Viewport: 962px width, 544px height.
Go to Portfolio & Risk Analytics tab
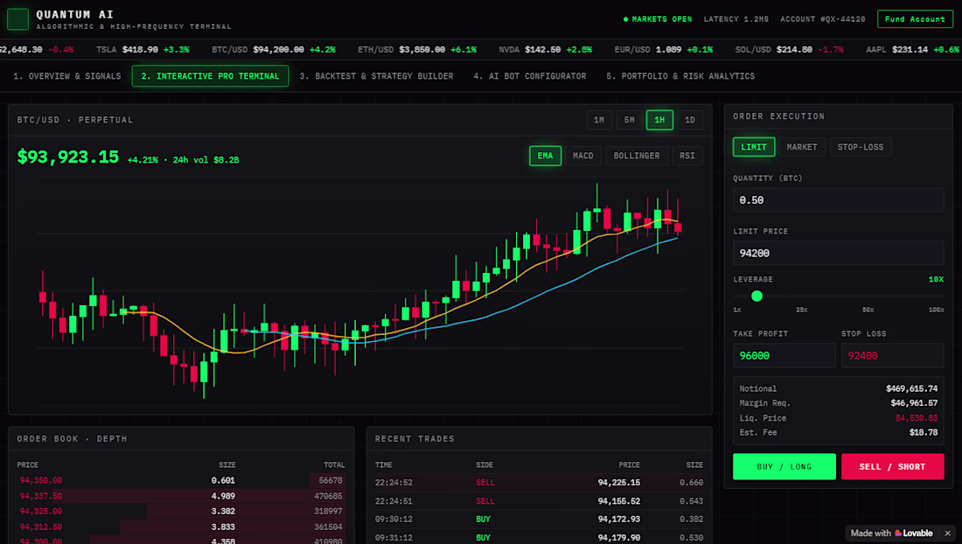[x=680, y=76]
